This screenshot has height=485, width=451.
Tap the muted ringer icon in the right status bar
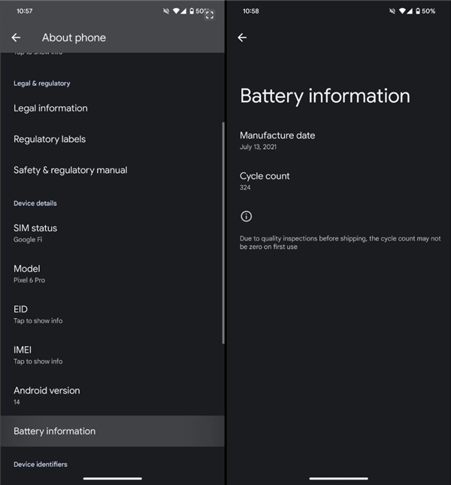pyautogui.click(x=392, y=11)
